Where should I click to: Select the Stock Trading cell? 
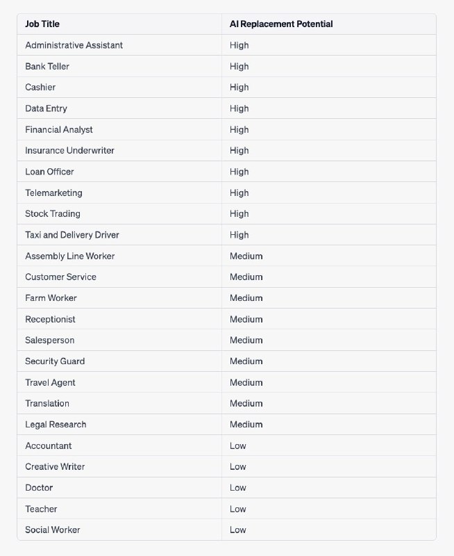(x=53, y=213)
